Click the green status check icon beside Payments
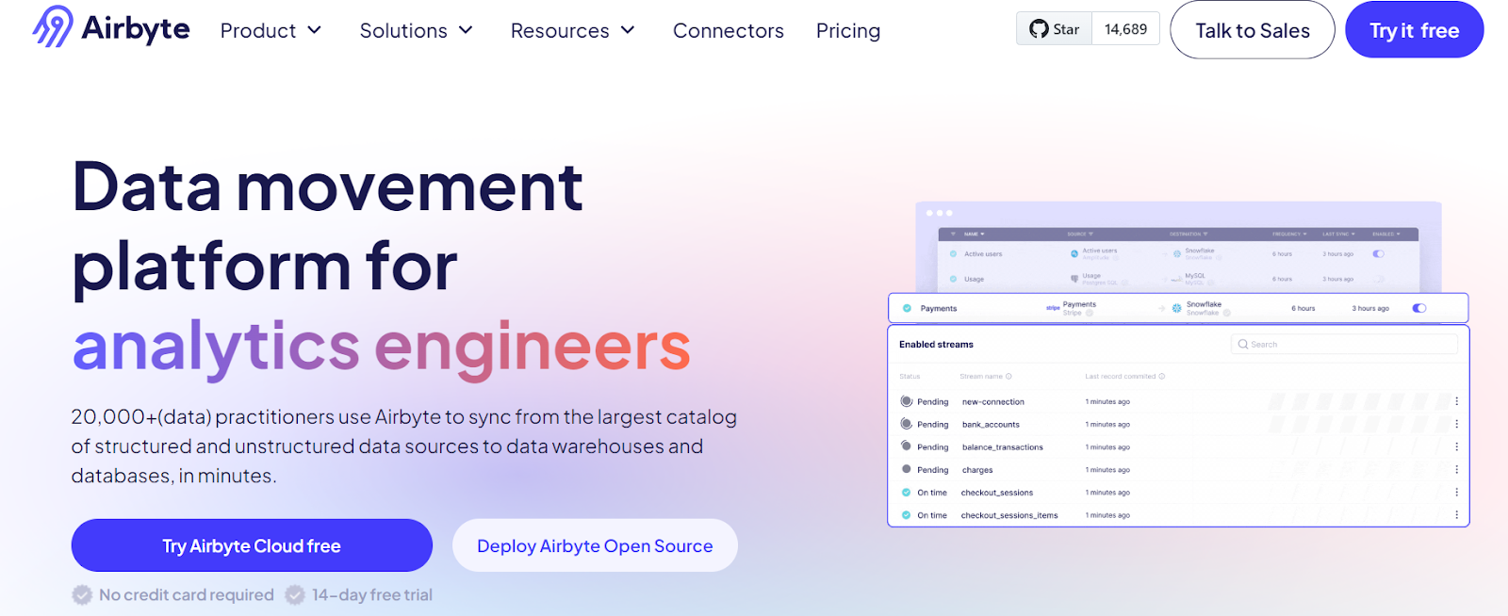Viewport: 1508px width, 616px height. tap(907, 308)
